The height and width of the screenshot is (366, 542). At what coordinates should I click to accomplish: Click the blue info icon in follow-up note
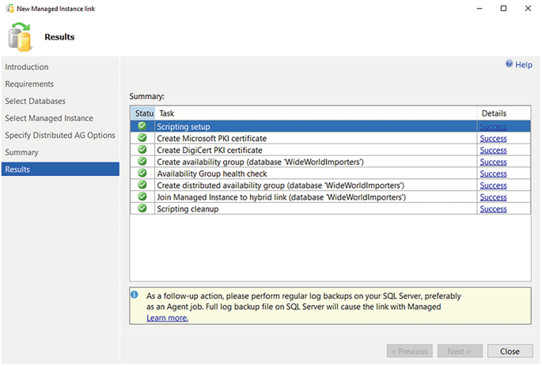pyautogui.click(x=136, y=295)
